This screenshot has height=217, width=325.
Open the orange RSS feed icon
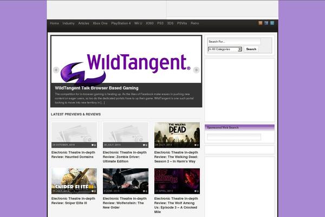point(261,23)
